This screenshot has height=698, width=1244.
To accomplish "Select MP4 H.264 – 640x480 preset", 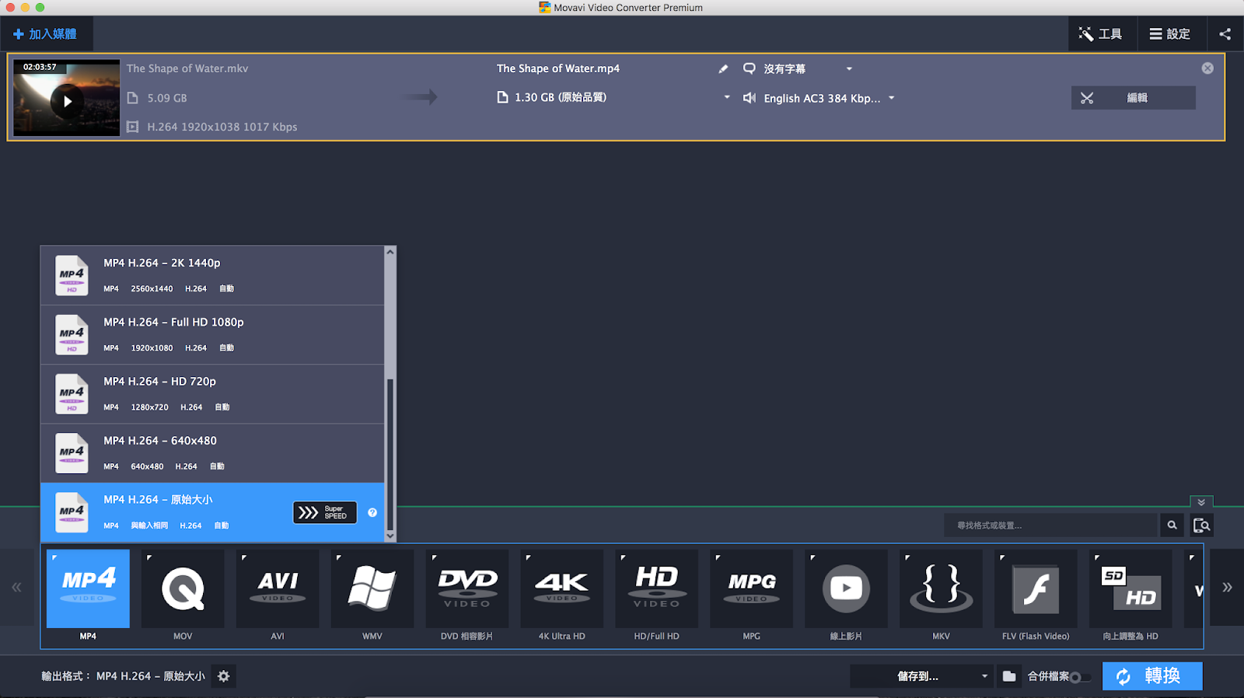I will coord(212,453).
